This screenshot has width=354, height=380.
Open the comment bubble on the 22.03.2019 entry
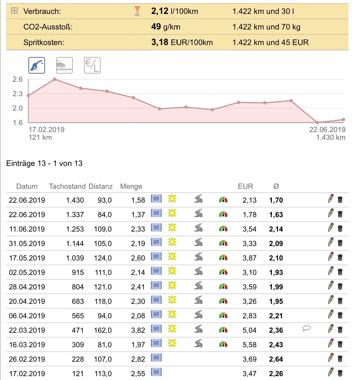306,329
